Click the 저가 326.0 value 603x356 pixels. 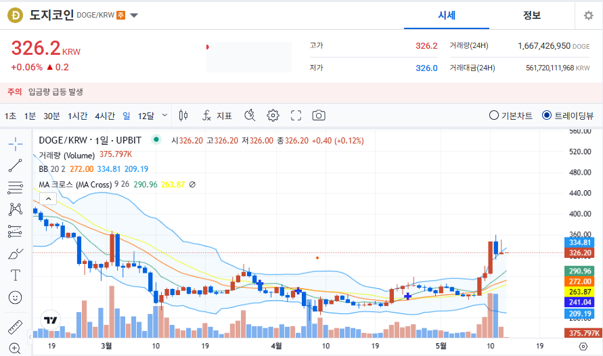tap(426, 68)
